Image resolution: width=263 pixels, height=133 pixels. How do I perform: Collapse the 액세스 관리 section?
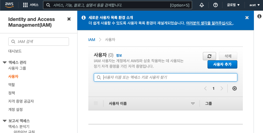click(5, 63)
